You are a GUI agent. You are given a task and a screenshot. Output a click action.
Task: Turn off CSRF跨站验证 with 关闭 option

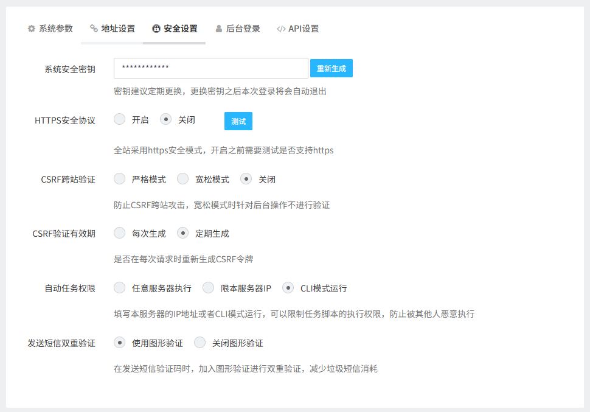click(246, 178)
